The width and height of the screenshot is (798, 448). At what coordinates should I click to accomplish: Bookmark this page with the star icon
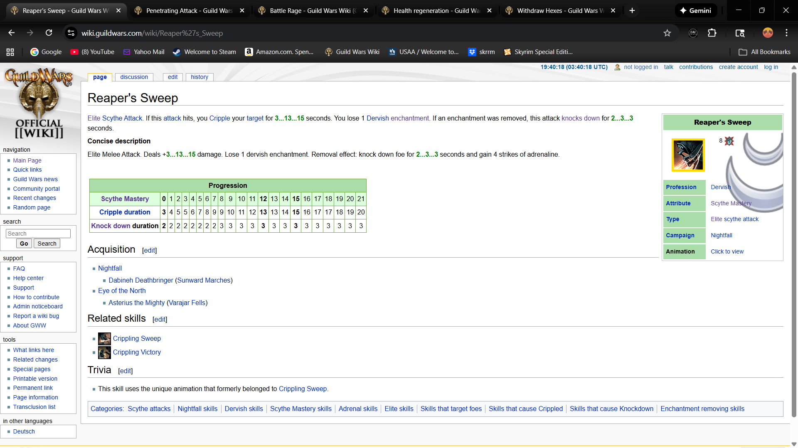667,33
